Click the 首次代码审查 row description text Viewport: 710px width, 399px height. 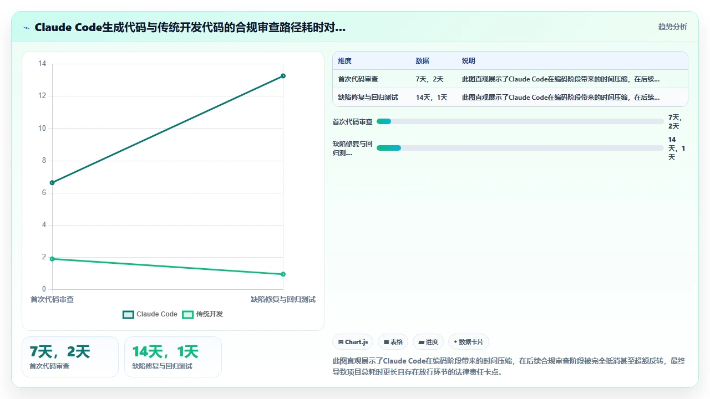[x=561, y=79]
